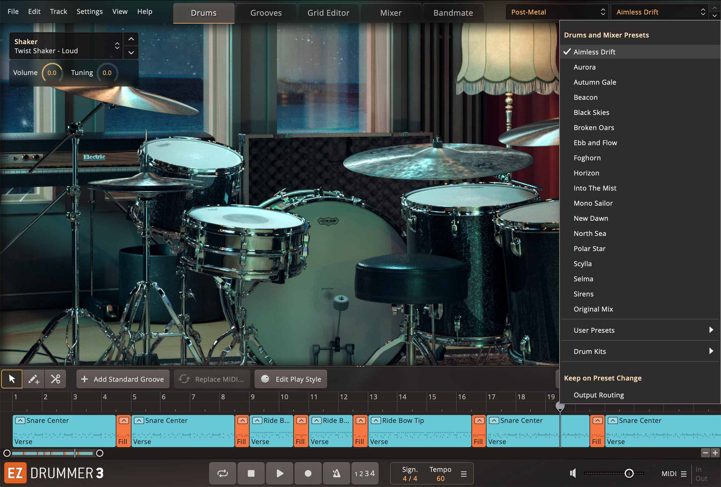Toggle Output Routing keep option

[x=640, y=395]
